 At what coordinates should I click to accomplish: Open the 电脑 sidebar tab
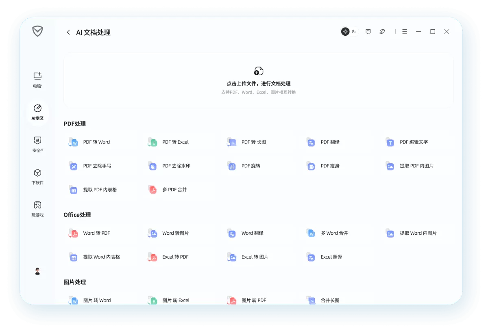click(37, 80)
